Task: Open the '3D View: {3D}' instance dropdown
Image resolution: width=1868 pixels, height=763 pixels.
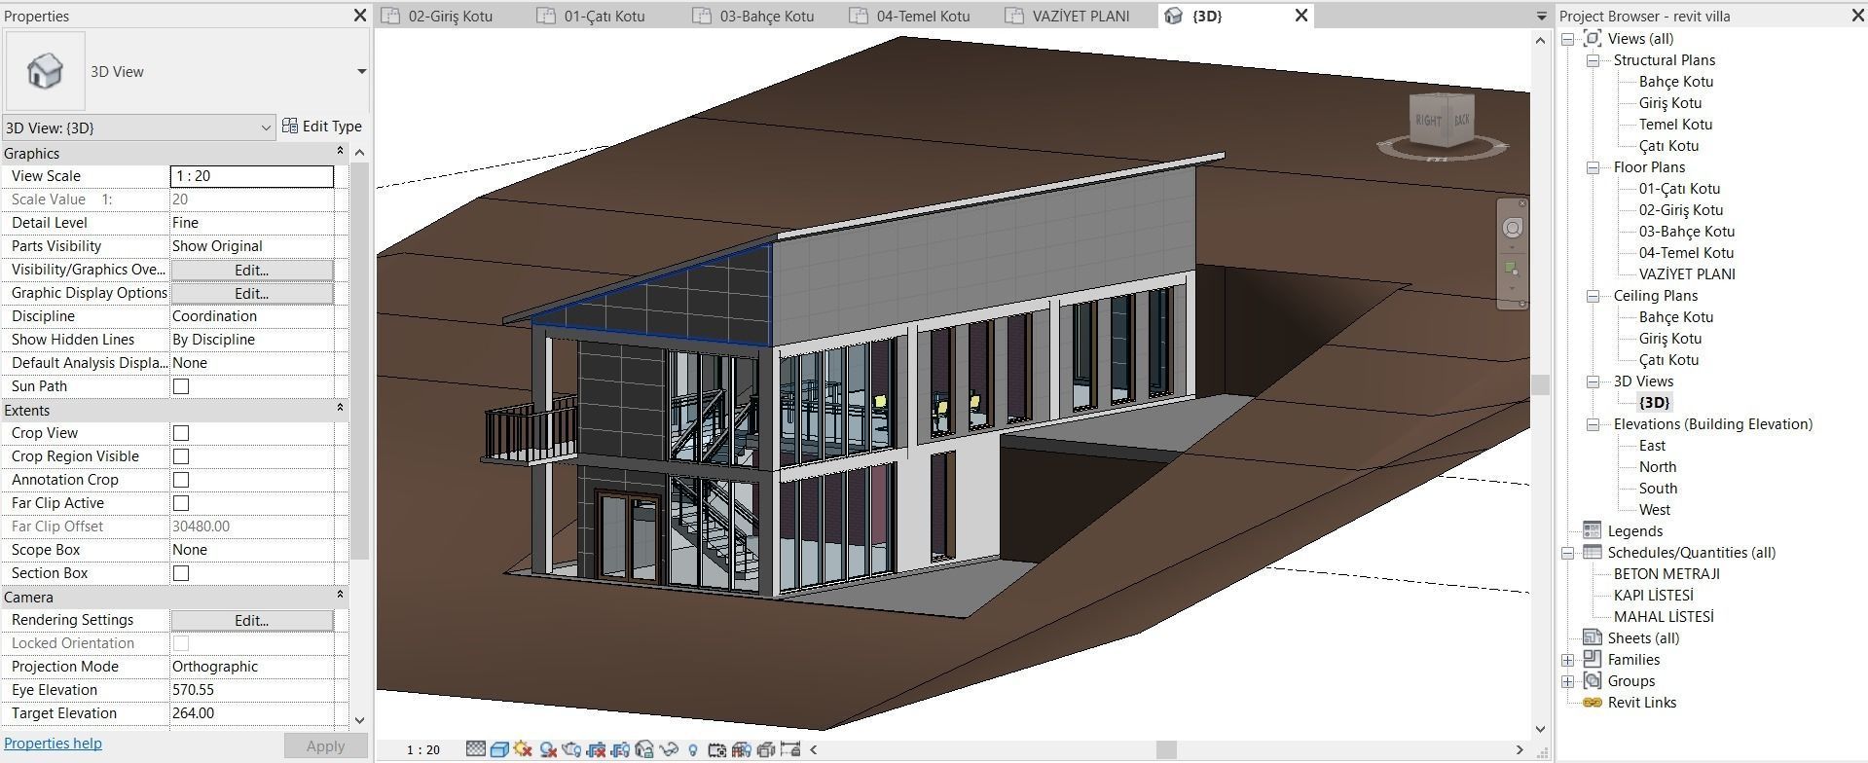Action: [x=138, y=127]
